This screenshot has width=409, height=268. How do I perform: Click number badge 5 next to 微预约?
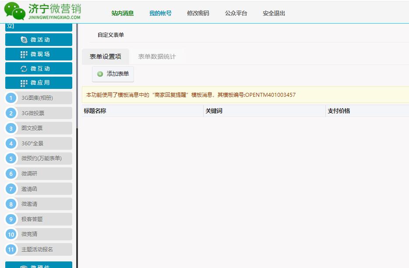tap(11, 159)
